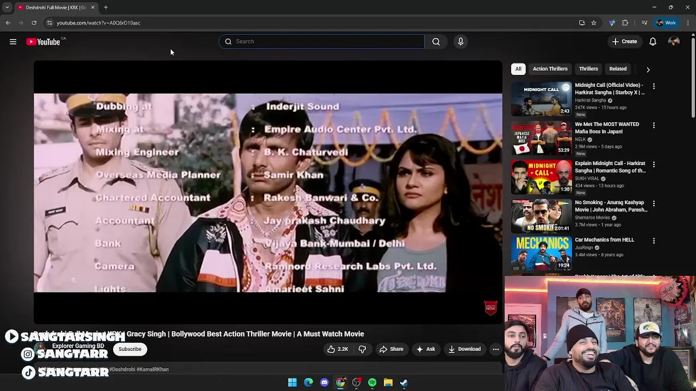Click the video player to pause
Viewport: 696px width, 391px height.
coord(268,192)
